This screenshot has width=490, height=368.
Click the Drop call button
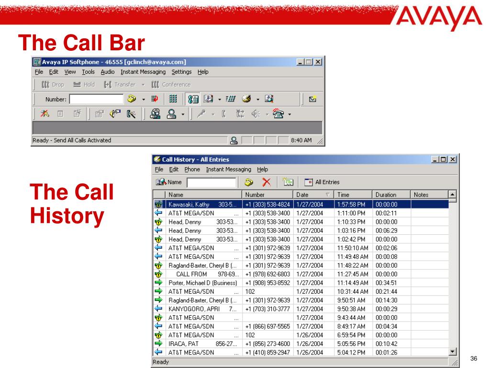pos(53,84)
